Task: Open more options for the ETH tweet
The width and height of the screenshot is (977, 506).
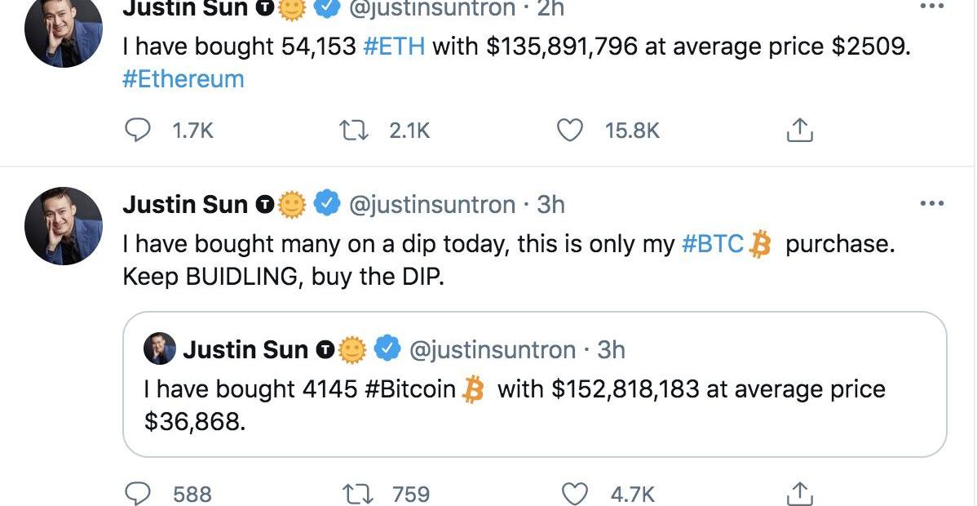Action: (x=931, y=7)
